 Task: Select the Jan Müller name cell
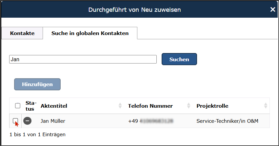click(53, 121)
